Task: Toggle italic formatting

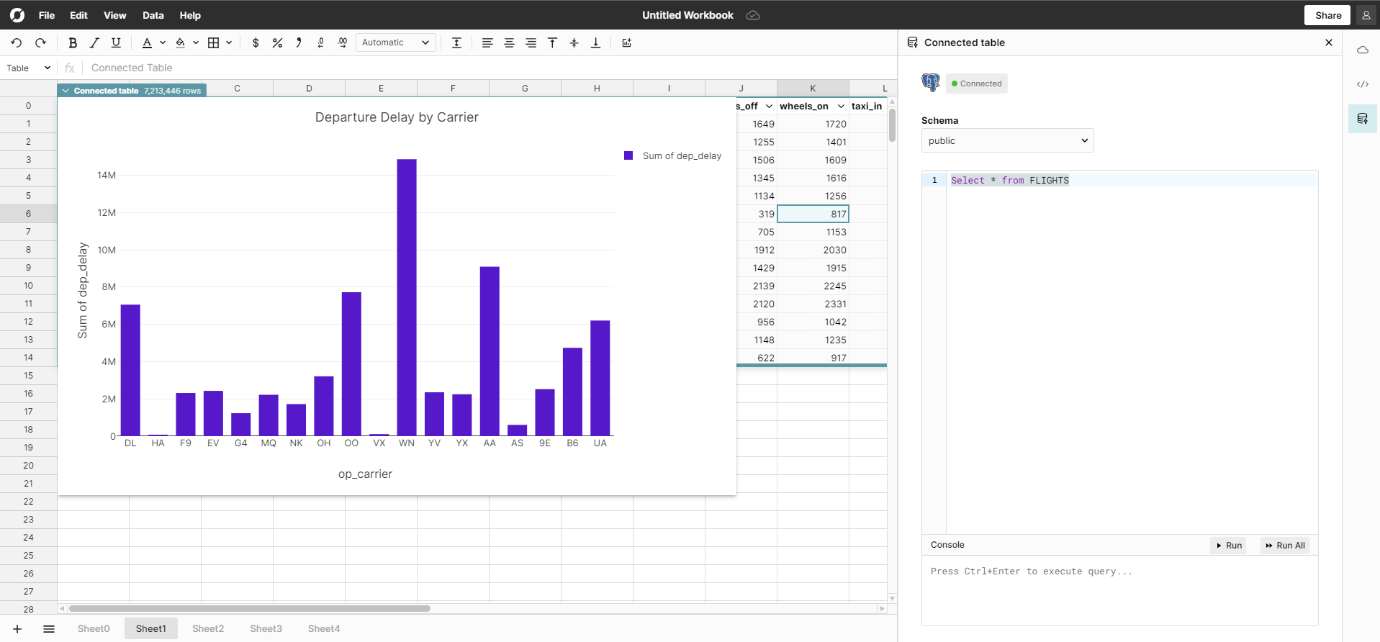Action: 94,43
